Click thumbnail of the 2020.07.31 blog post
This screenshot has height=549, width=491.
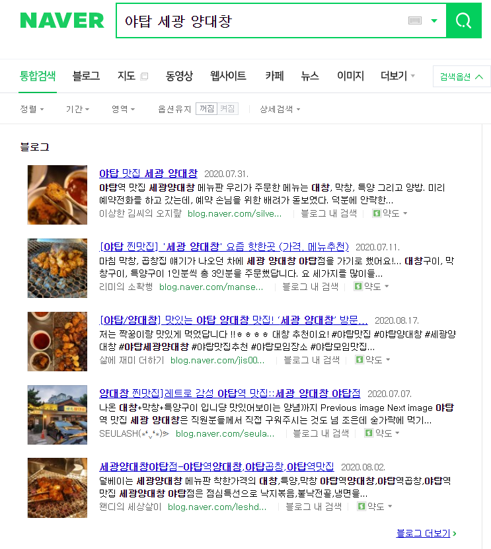[x=57, y=195]
